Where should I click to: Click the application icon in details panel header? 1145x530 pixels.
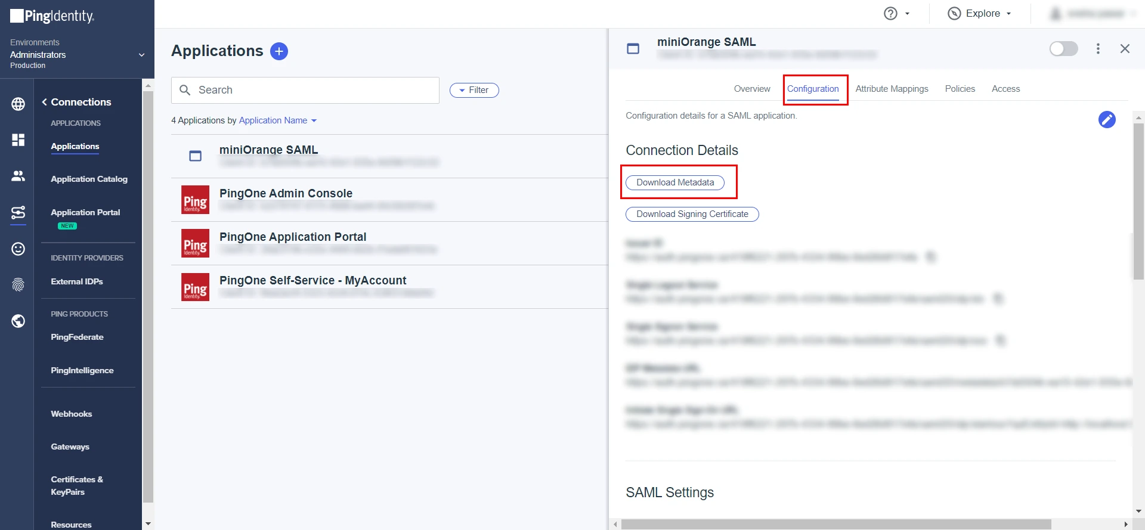tap(633, 49)
